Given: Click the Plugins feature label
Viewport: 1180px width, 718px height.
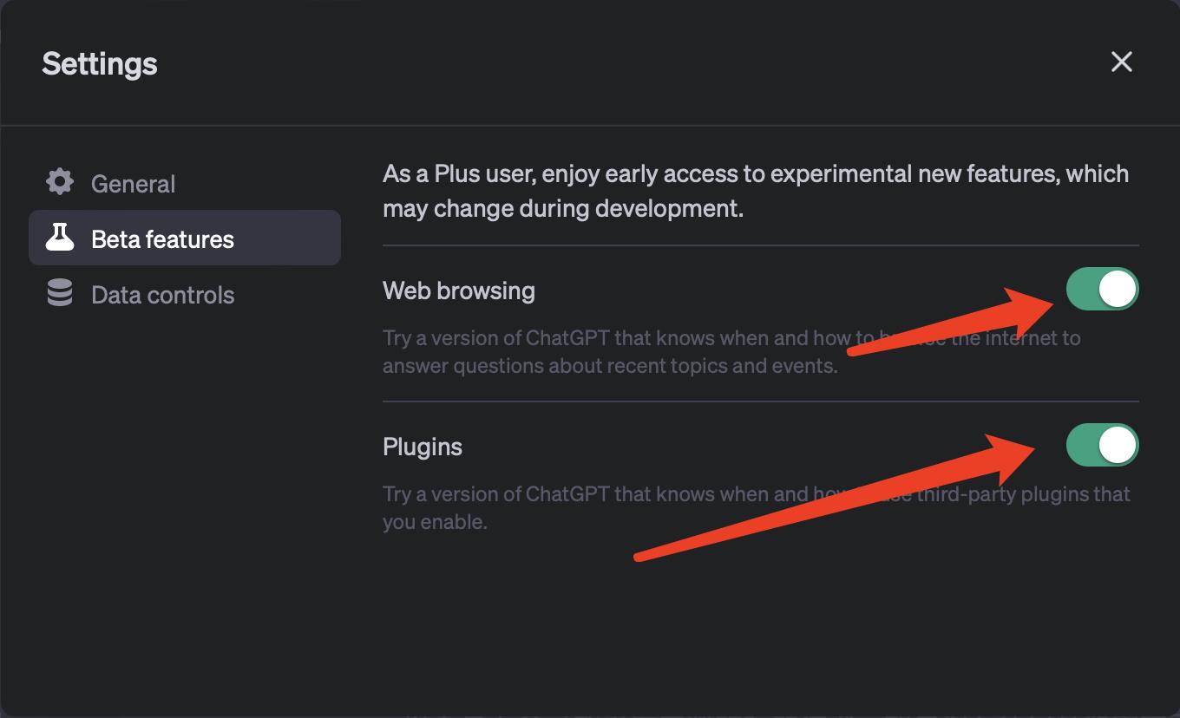Looking at the screenshot, I should click(423, 447).
